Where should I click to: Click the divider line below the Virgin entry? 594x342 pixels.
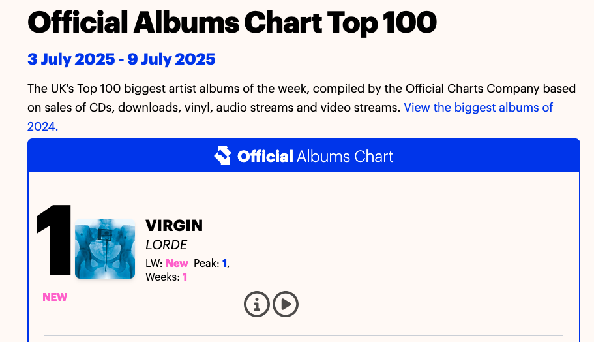coord(303,335)
